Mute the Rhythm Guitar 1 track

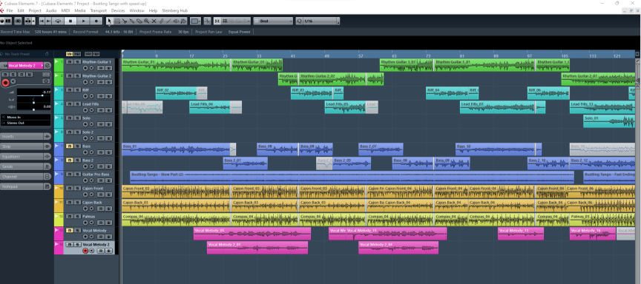coord(70,62)
